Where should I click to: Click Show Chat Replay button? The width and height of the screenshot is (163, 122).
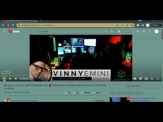tap(134, 86)
